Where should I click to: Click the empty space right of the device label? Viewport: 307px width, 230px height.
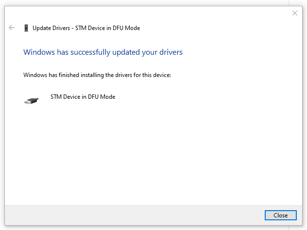[204, 97]
